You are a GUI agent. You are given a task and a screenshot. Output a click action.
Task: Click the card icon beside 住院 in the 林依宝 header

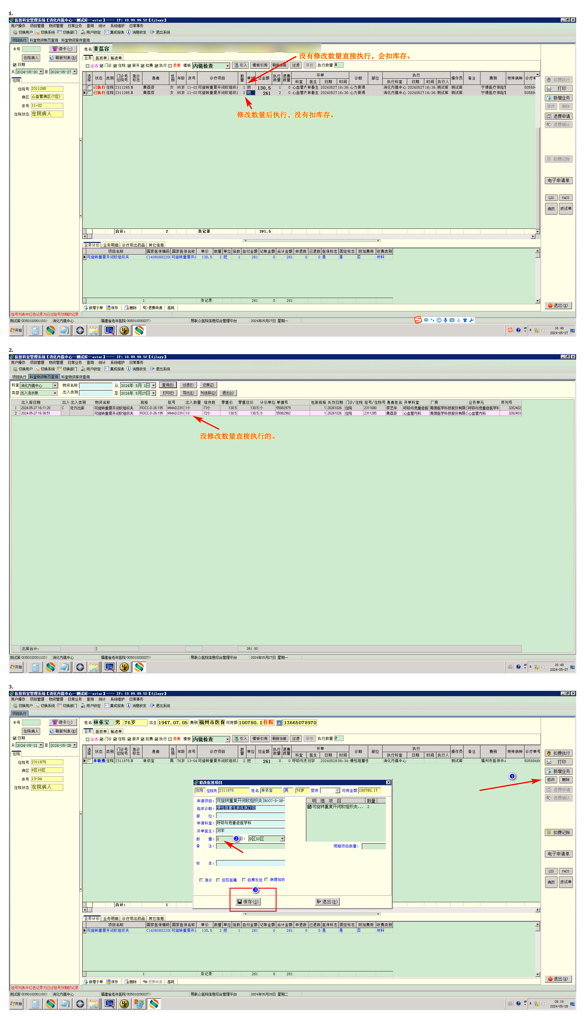tap(279, 723)
